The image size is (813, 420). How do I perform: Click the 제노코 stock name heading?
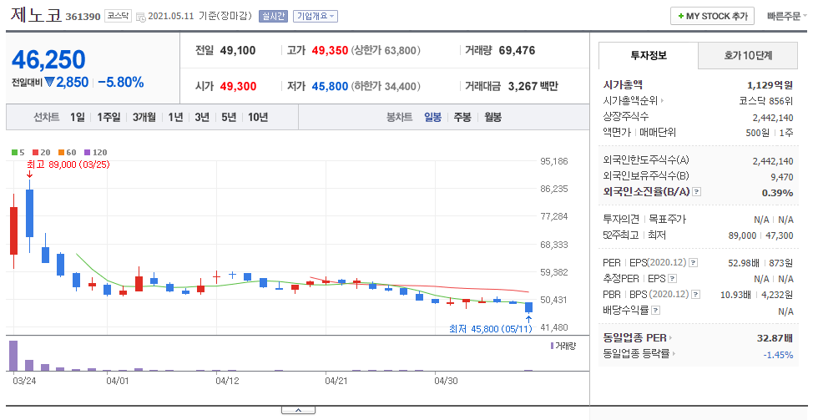tap(35, 14)
